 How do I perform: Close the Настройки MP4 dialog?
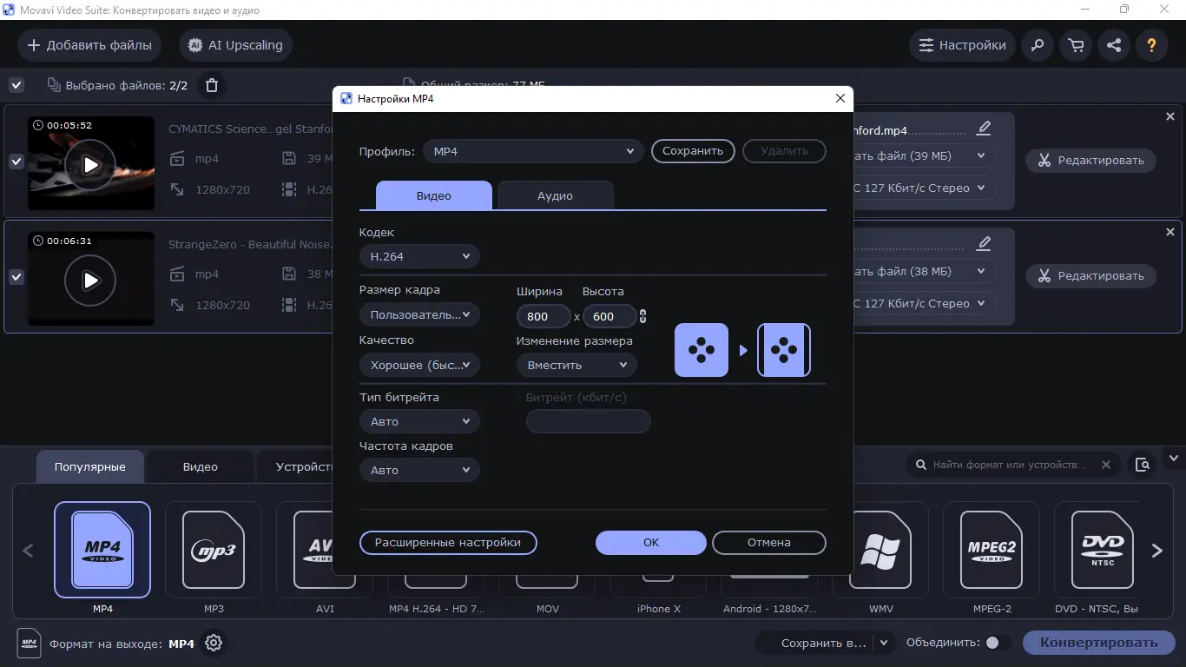(x=840, y=99)
